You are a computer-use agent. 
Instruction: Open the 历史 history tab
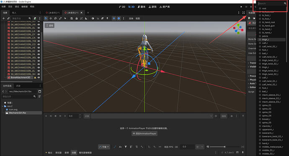[18, 86]
